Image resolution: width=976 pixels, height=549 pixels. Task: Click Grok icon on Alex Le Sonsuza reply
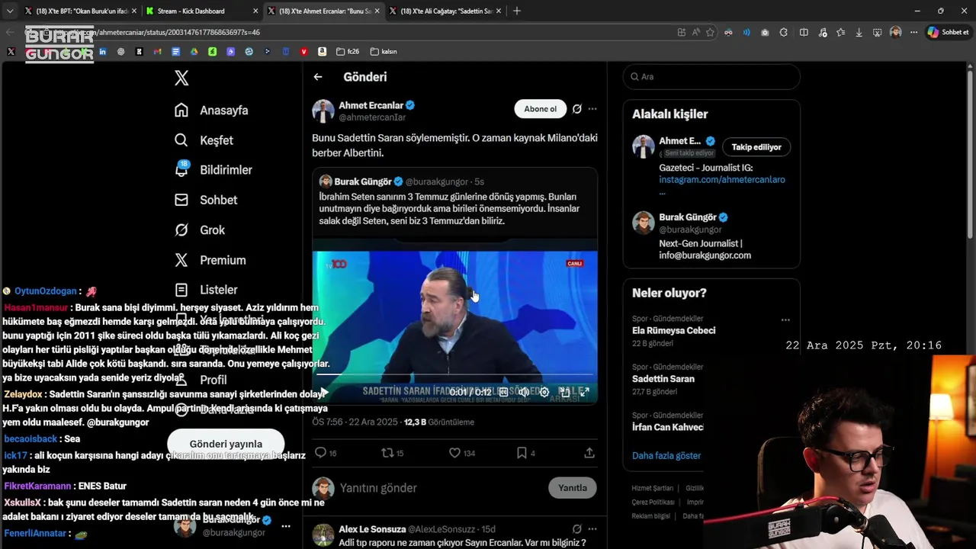tap(577, 529)
